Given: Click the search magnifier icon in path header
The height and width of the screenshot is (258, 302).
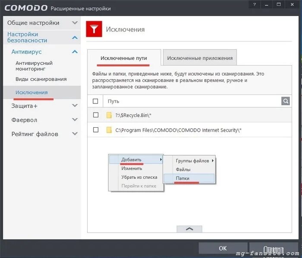Looking at the screenshot, I should (x=286, y=101).
